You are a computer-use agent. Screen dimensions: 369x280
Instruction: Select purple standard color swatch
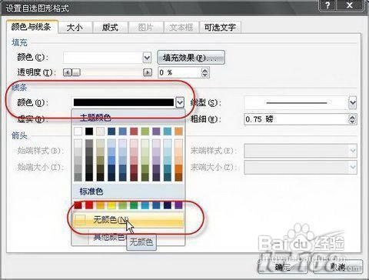pos(178,205)
